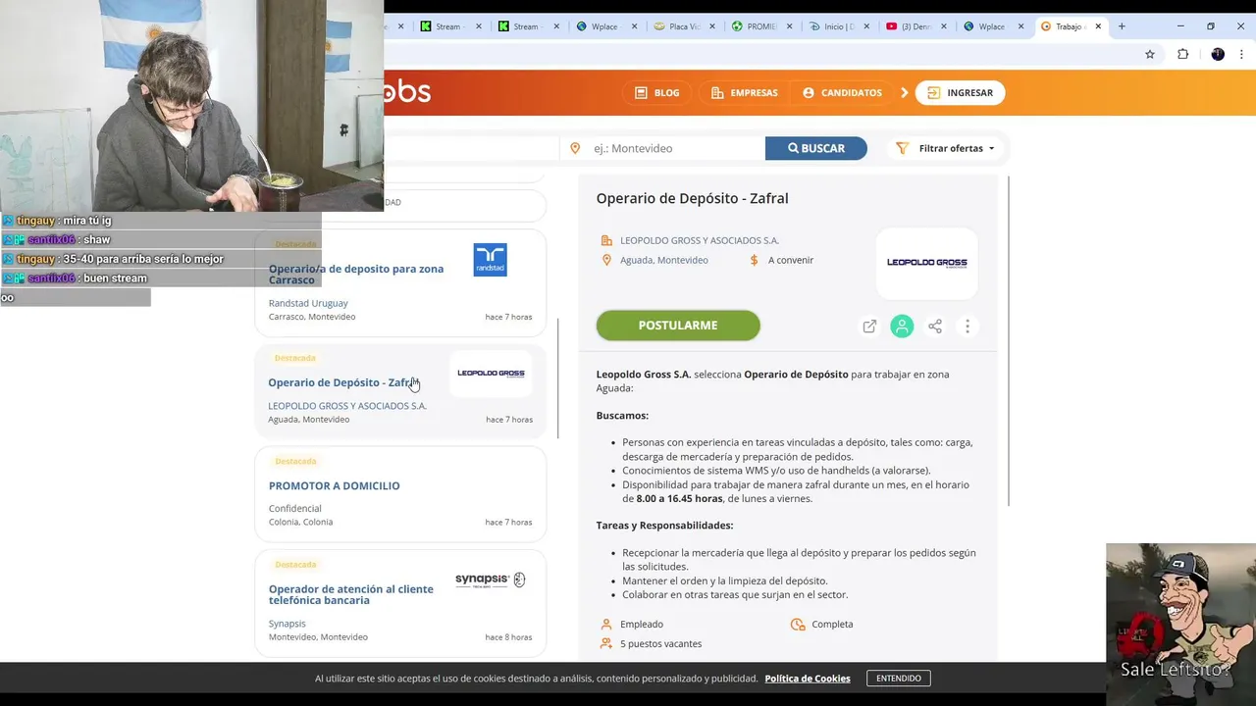Click the Randstad company logo

(x=490, y=260)
